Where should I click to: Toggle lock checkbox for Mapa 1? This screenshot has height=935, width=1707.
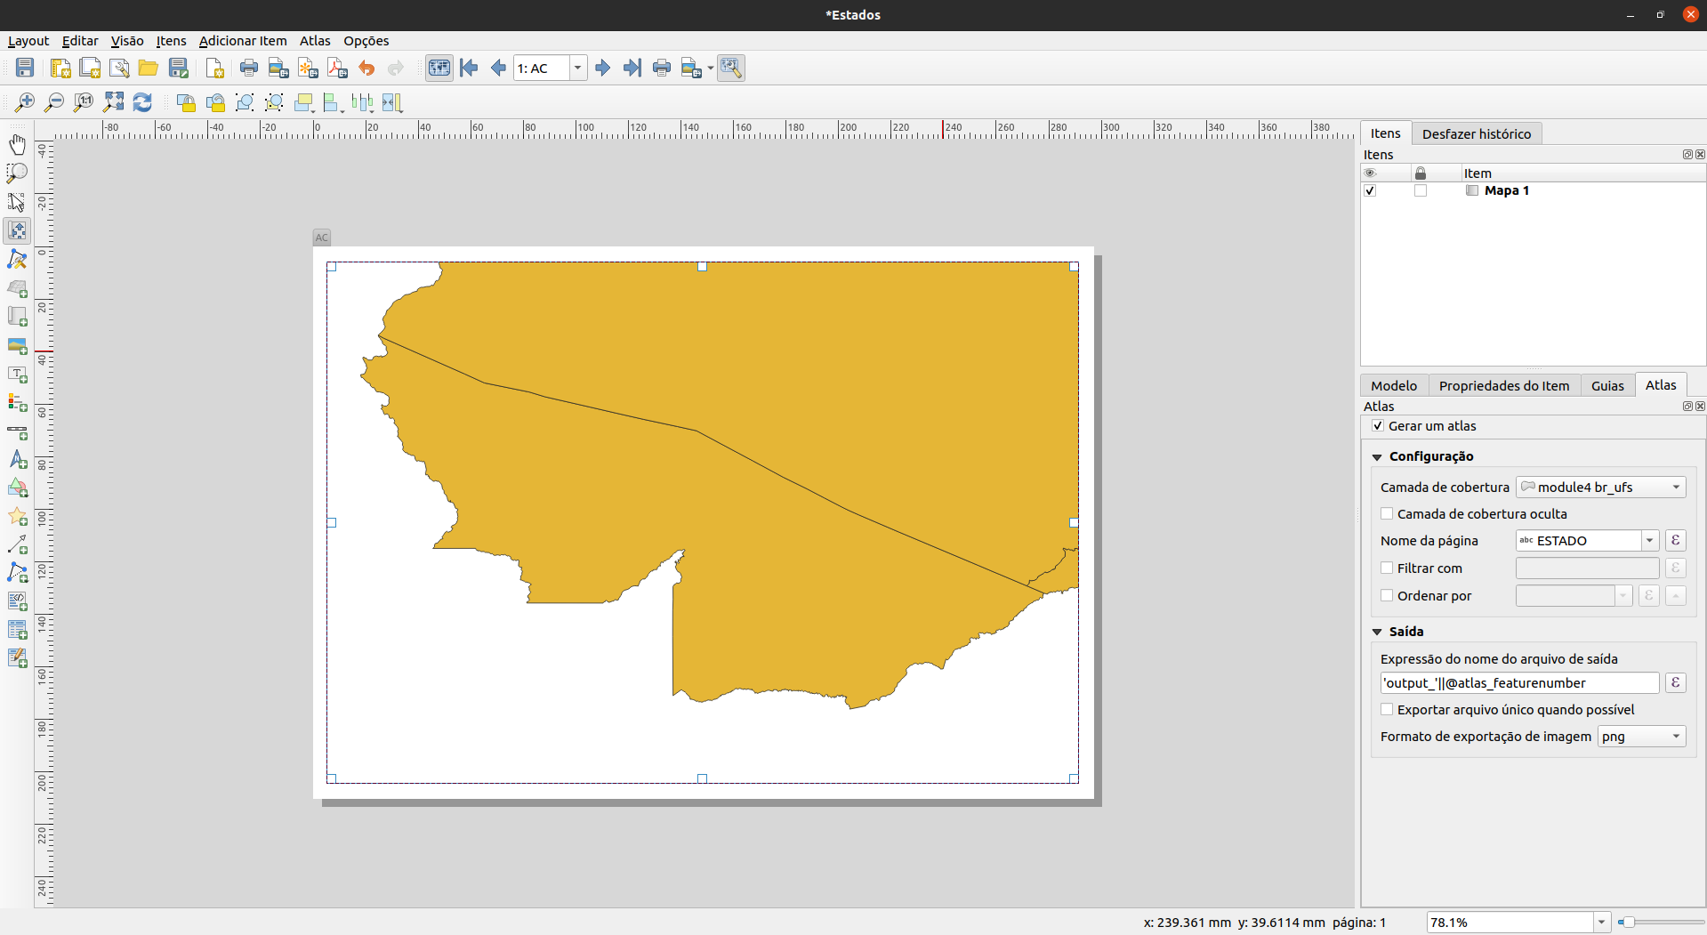coord(1421,190)
